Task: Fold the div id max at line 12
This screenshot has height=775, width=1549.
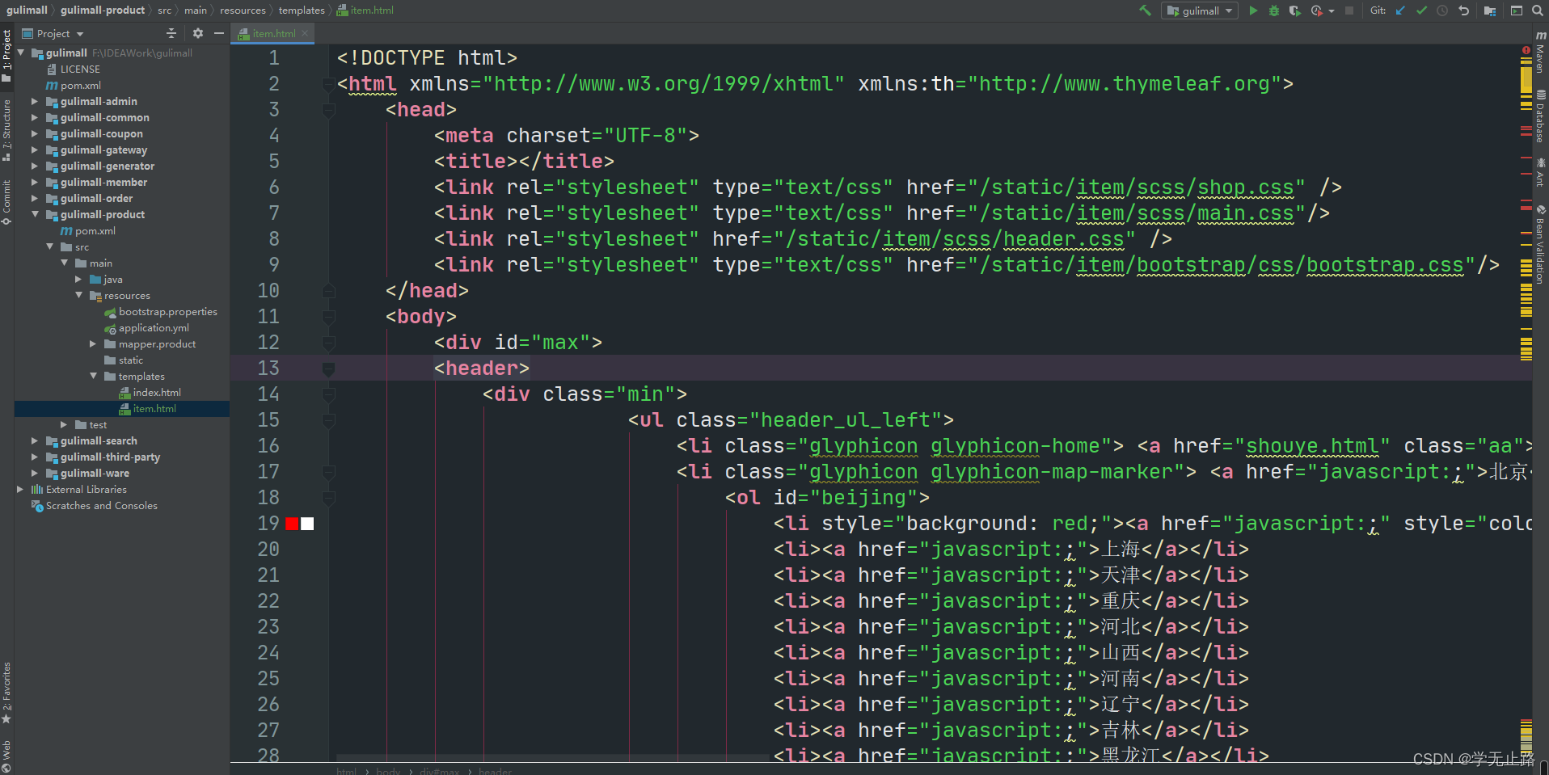Action: click(x=328, y=343)
